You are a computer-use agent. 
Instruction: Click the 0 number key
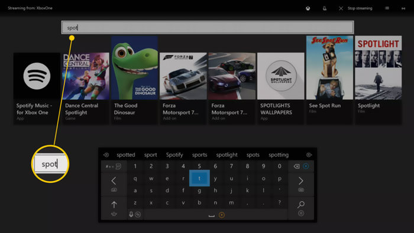click(280, 166)
